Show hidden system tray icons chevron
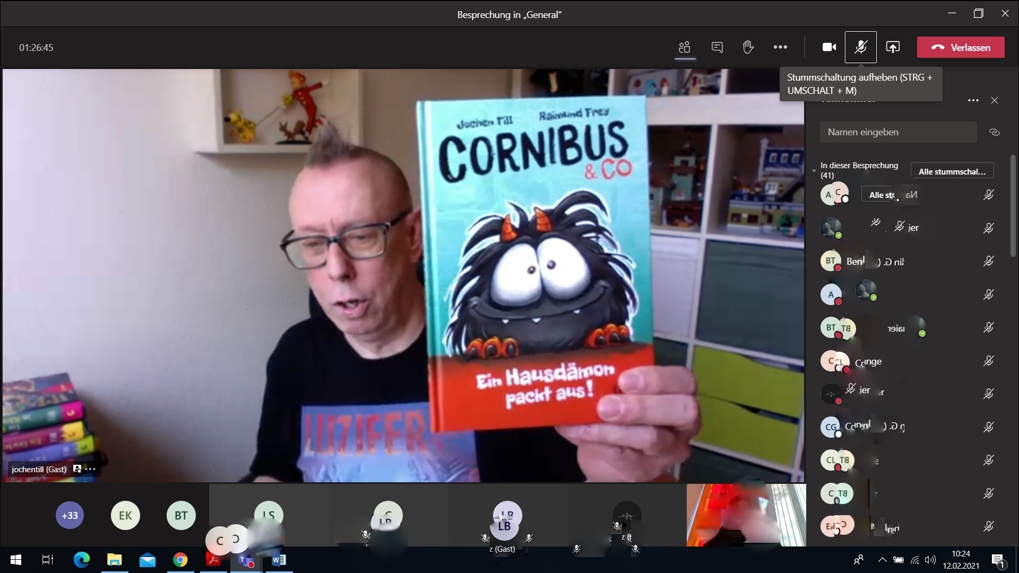 click(x=882, y=560)
